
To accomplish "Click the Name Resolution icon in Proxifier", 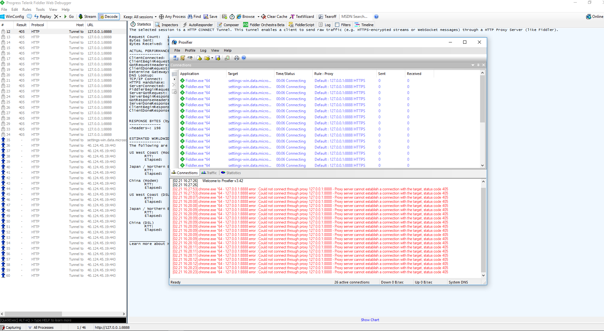I will coord(190,58).
